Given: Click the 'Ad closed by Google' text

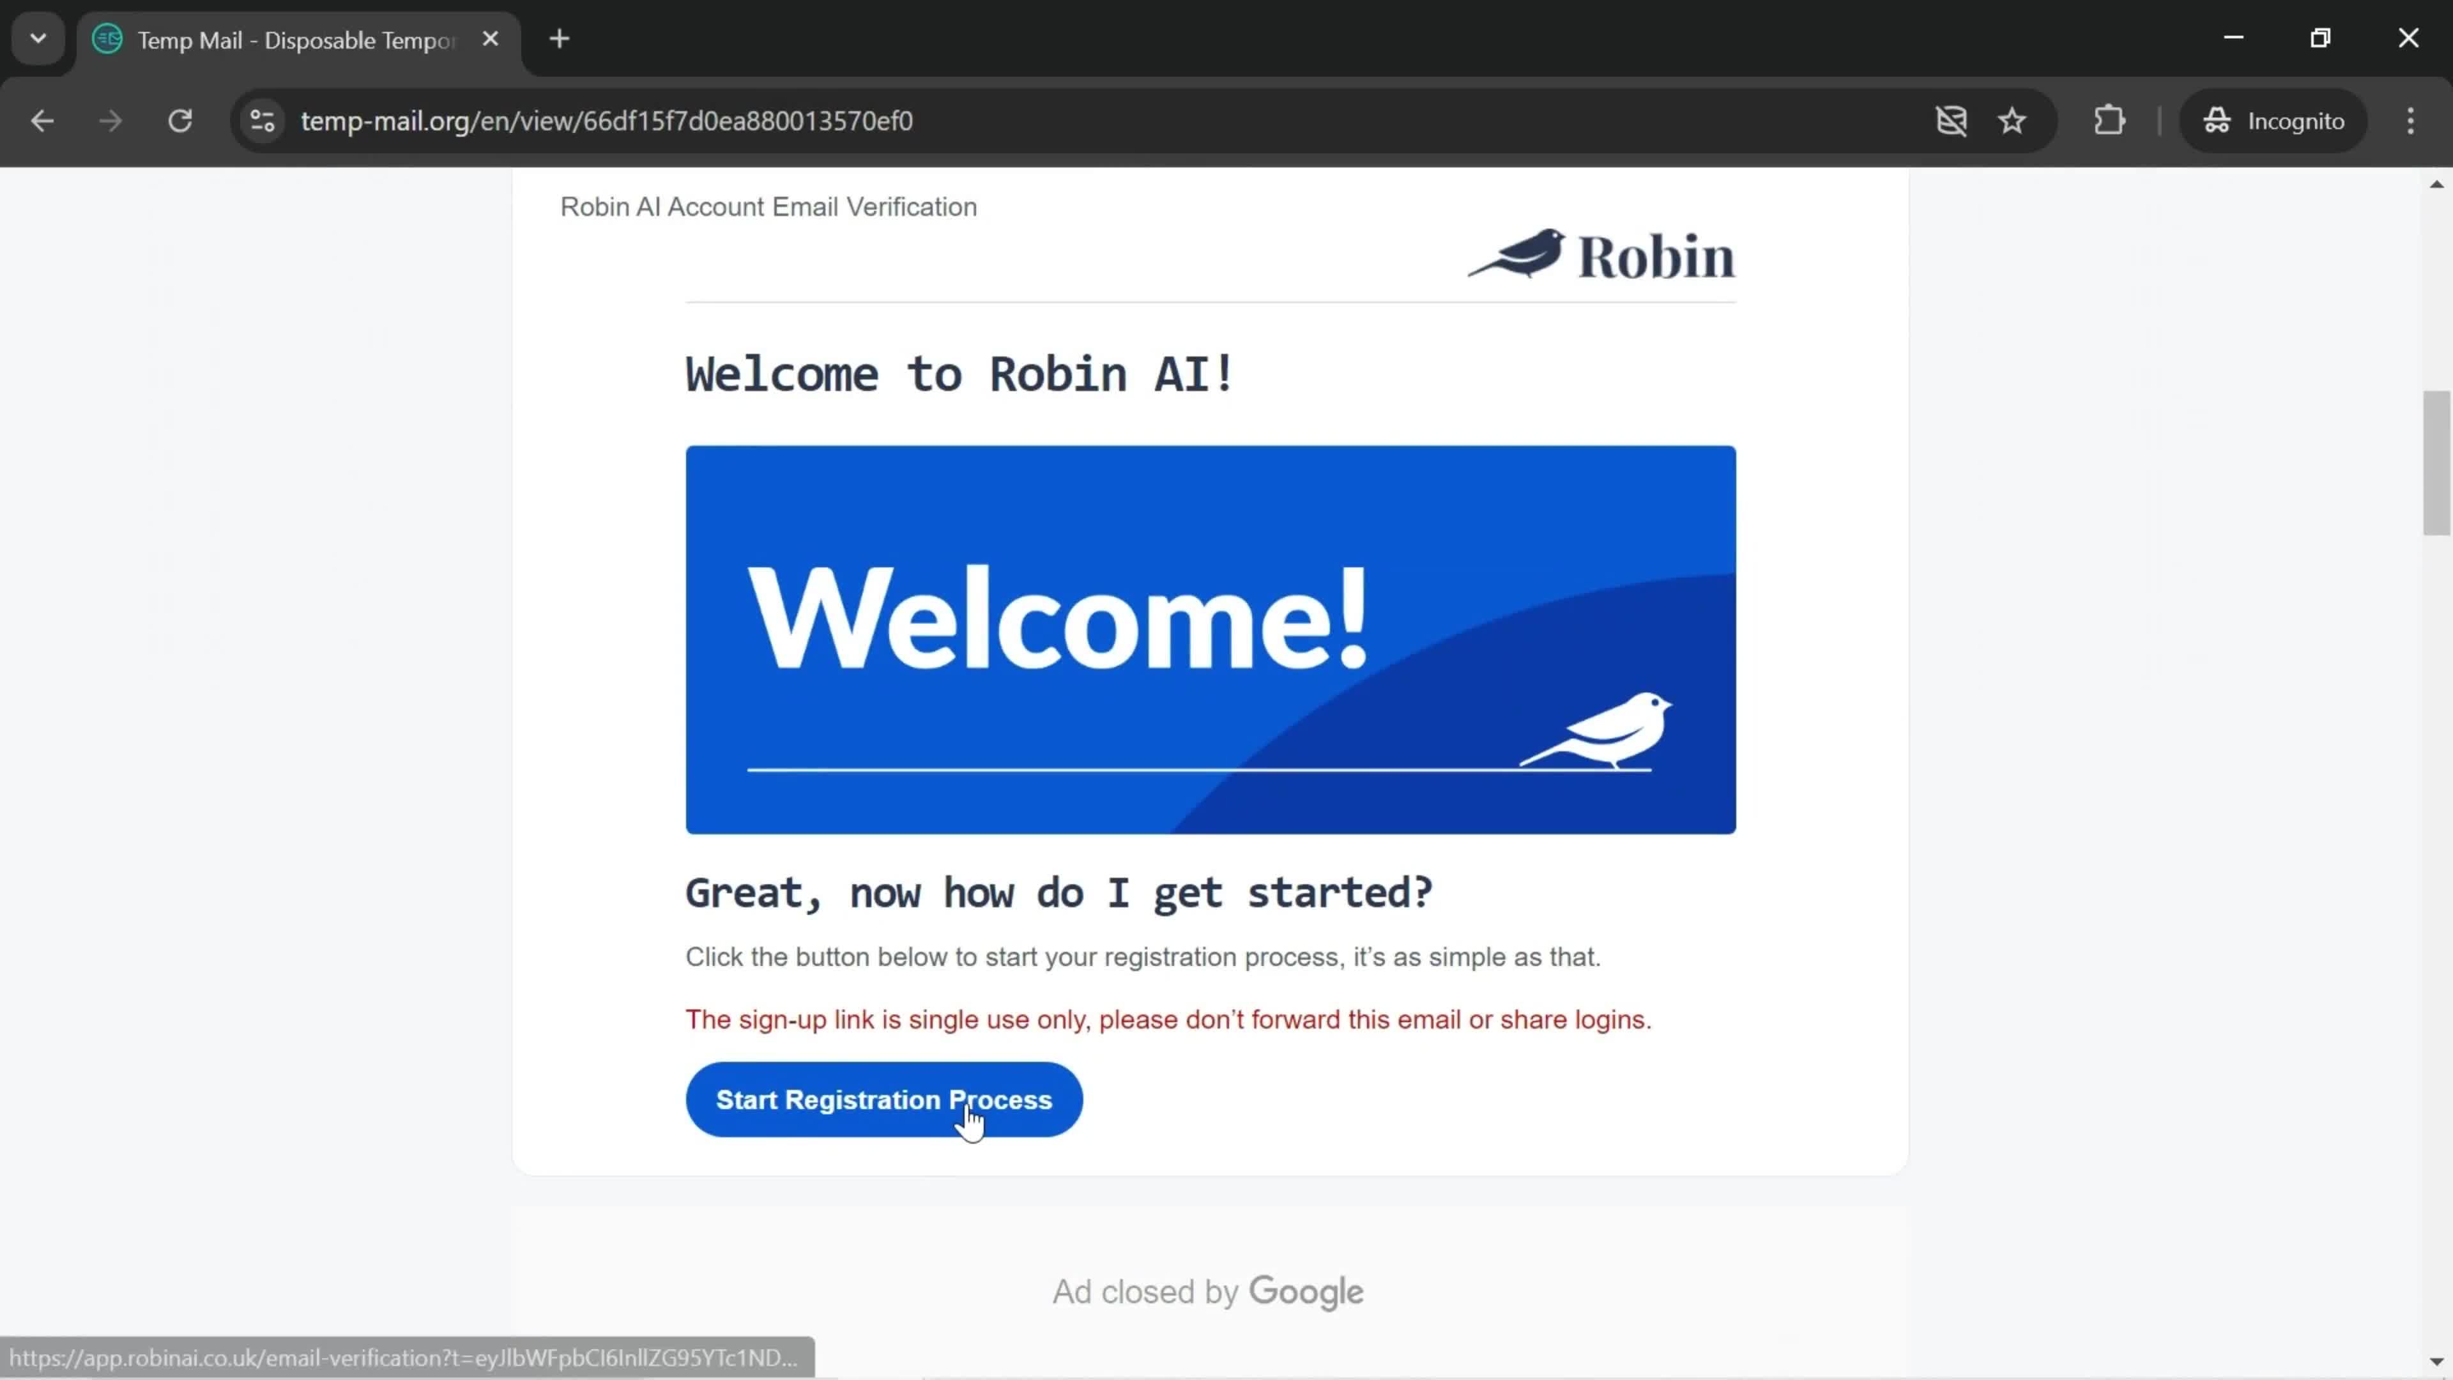Looking at the screenshot, I should click(x=1207, y=1291).
